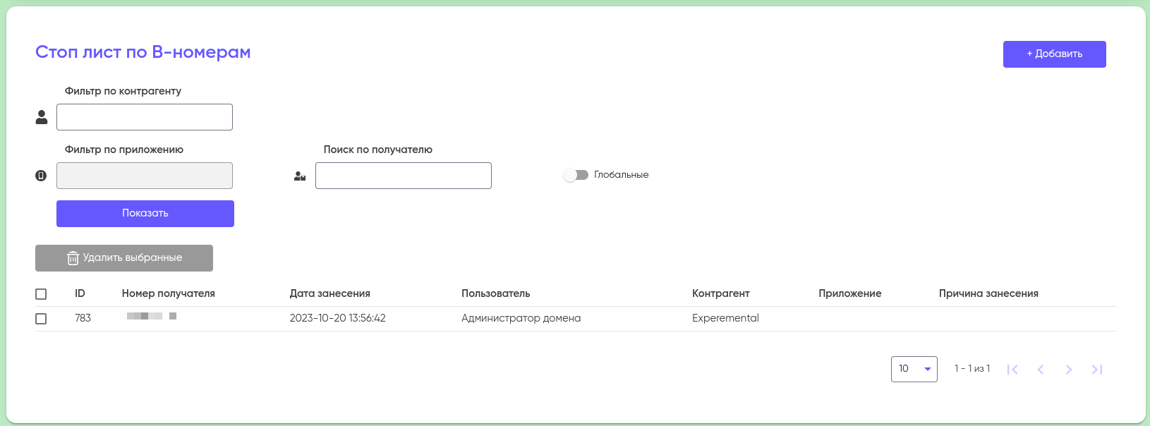Image resolution: width=1150 pixels, height=426 pixels.
Task: Click the trash icon on delete button
Action: pyautogui.click(x=73, y=258)
